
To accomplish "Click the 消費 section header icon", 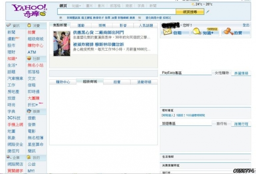I will click(x=29, y=25).
